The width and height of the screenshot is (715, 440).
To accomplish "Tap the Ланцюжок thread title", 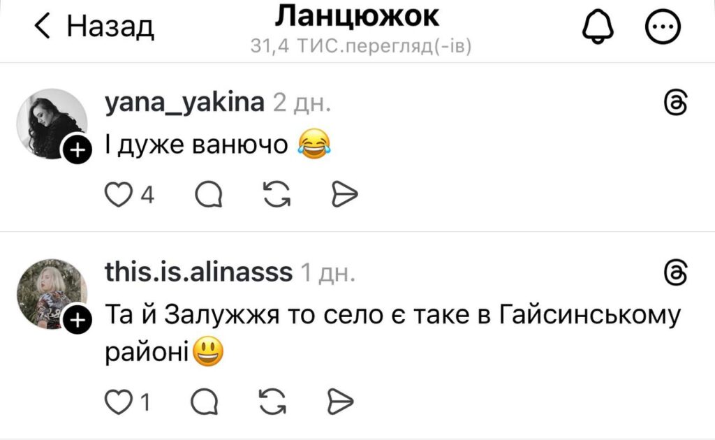I will (x=357, y=17).
